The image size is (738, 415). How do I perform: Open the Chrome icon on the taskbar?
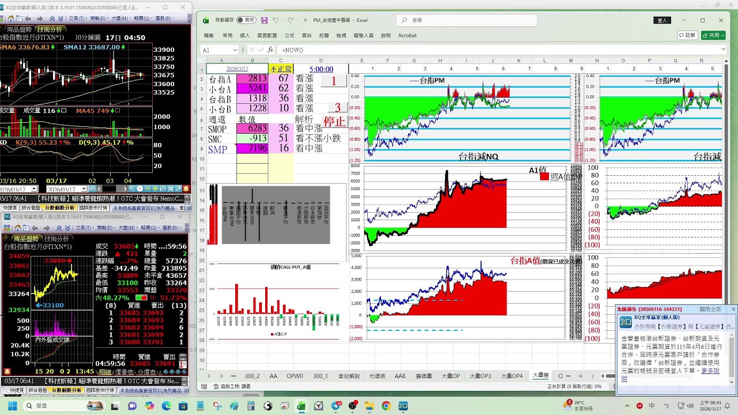pos(386,406)
